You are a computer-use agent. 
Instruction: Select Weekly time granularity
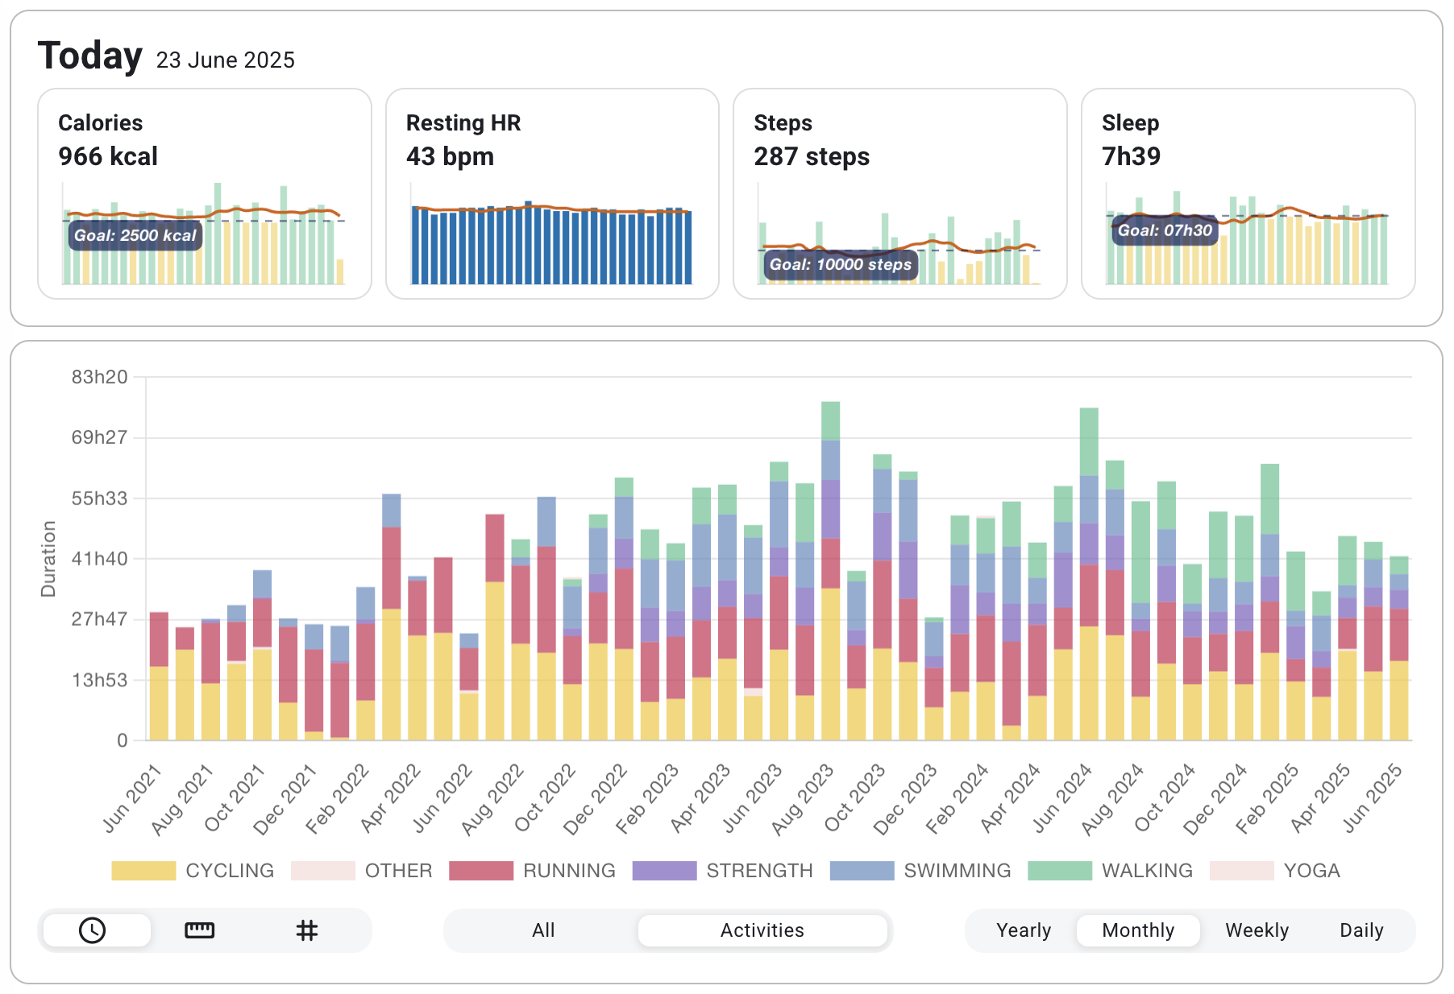[1257, 930]
